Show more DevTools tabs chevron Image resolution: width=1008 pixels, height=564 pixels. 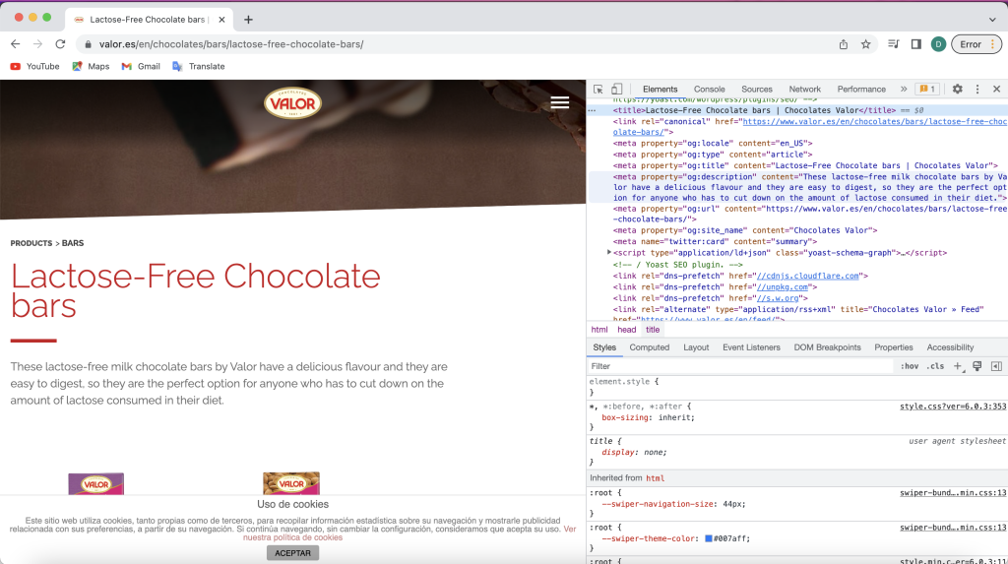point(904,90)
